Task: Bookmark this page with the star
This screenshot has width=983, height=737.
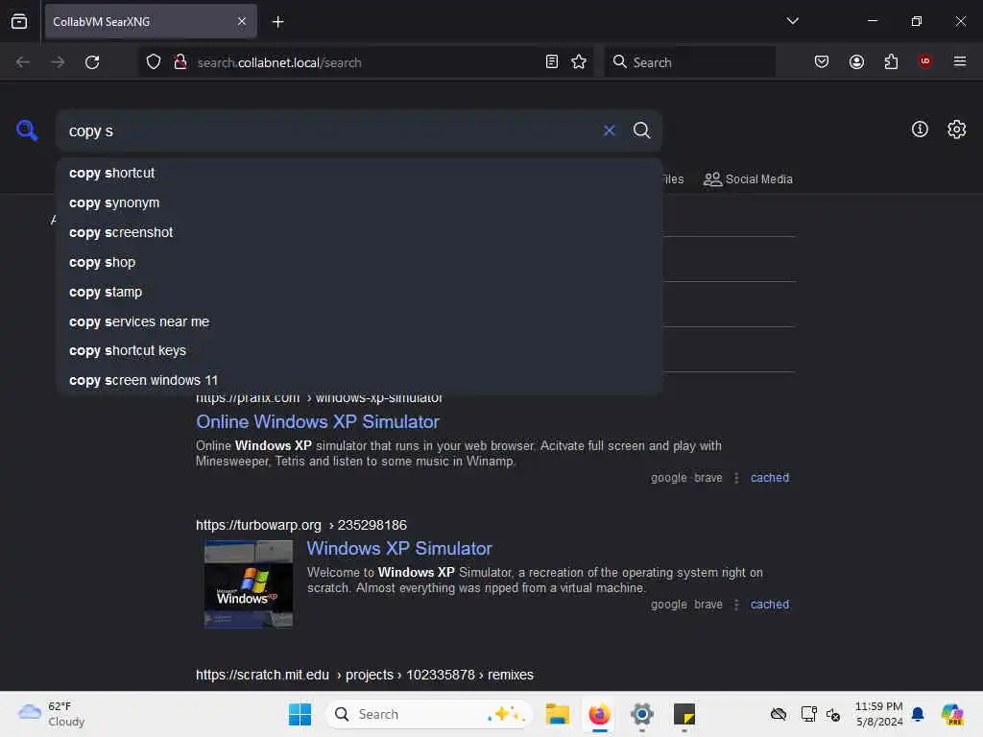Action: coord(579,62)
